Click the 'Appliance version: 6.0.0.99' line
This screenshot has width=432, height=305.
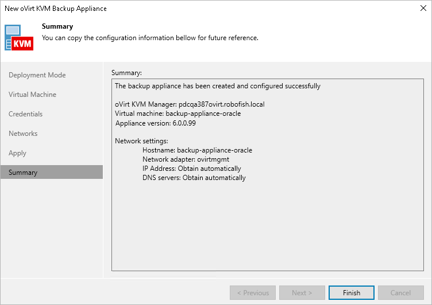tap(155, 123)
